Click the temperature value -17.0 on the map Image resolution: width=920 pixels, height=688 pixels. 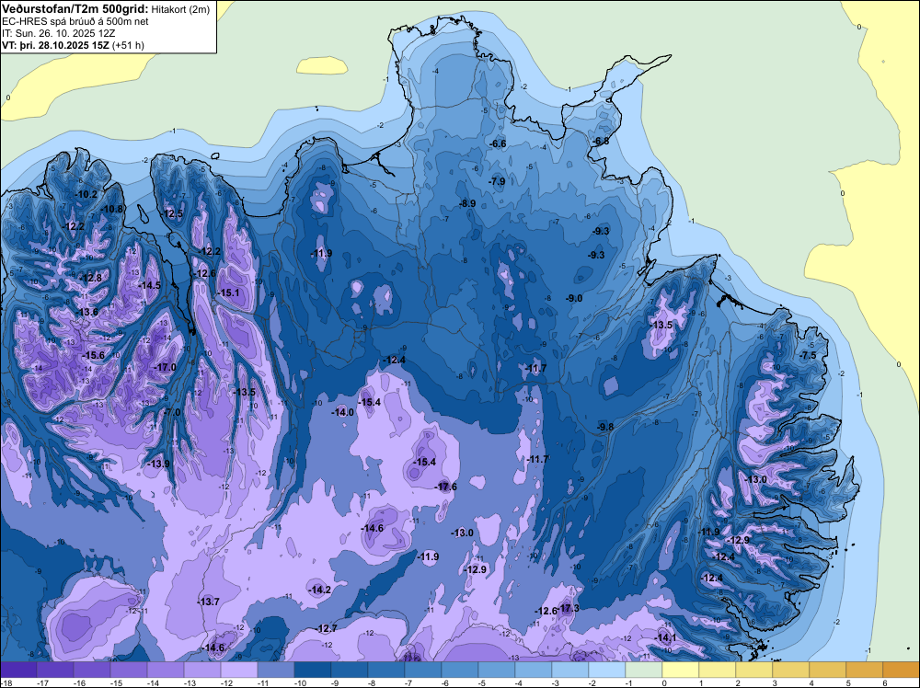pos(165,367)
